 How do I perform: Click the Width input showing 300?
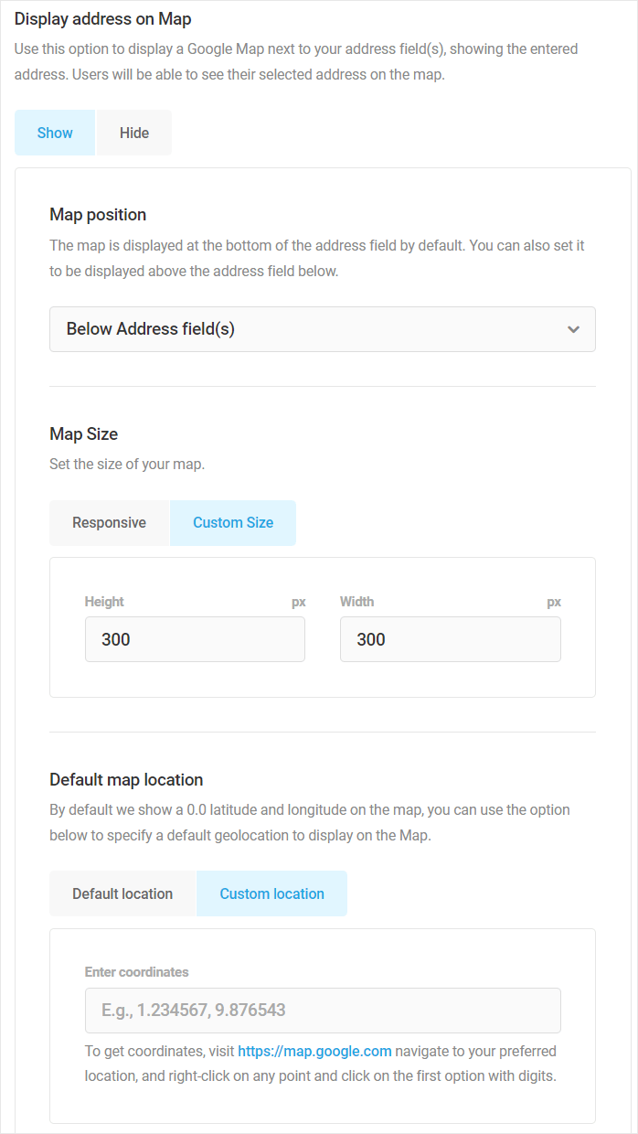(450, 639)
